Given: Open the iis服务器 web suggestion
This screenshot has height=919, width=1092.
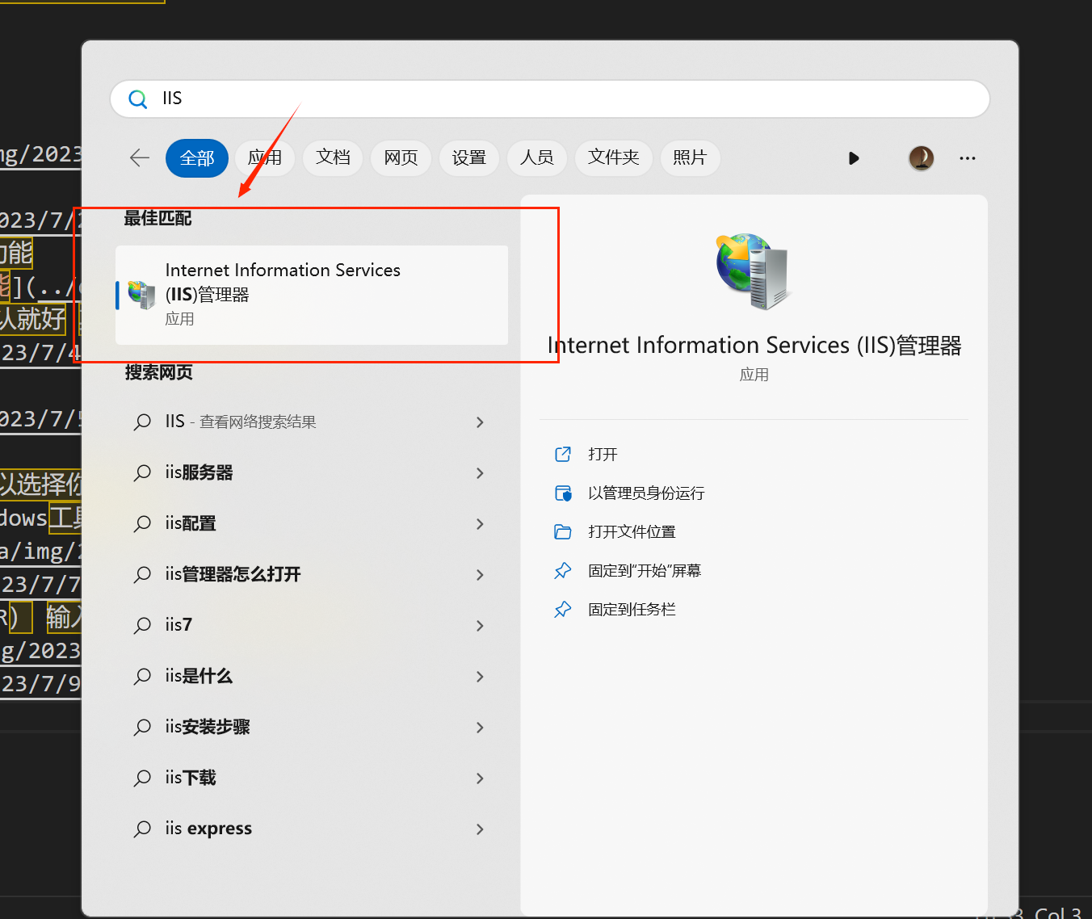Looking at the screenshot, I should (x=312, y=472).
